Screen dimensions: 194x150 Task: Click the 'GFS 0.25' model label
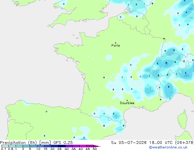tap(63, 143)
